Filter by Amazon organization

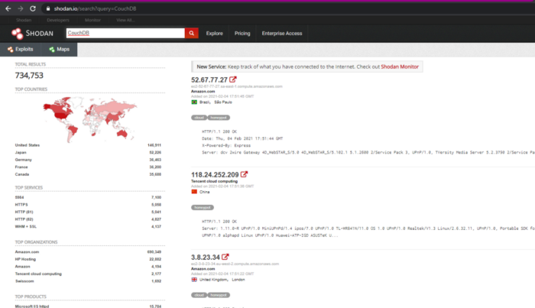22,267
